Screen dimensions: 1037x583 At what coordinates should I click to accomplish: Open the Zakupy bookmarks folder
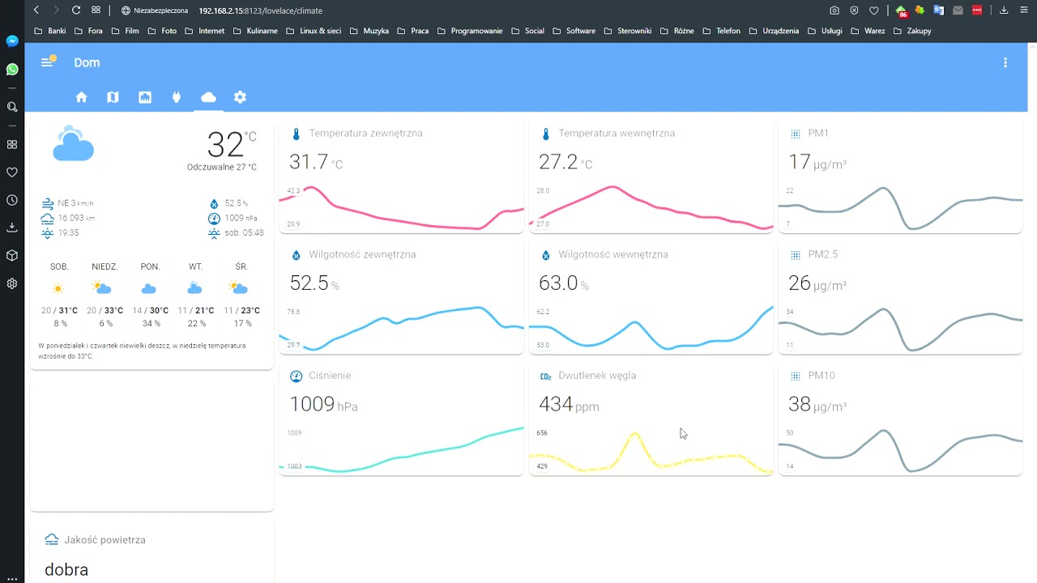tap(913, 31)
